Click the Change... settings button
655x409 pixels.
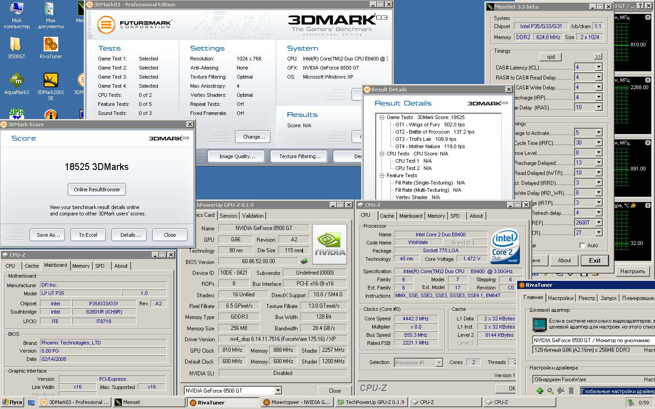click(x=253, y=137)
